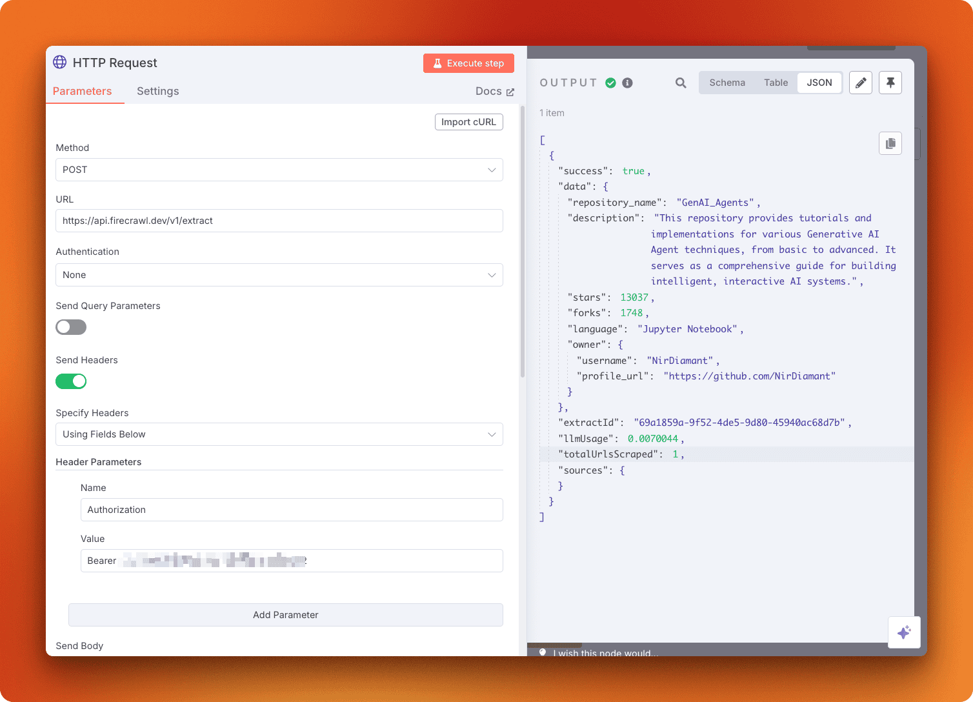Click the URL input containing the firecrawl endpoint

pyautogui.click(x=279, y=221)
